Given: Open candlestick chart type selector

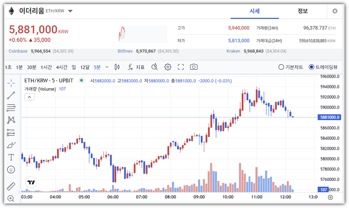Looking at the screenshot, I should click(x=117, y=67).
